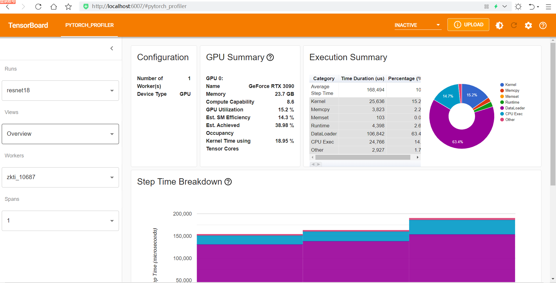
Task: Toggle browser brightness sun icon
Action: coord(518,7)
